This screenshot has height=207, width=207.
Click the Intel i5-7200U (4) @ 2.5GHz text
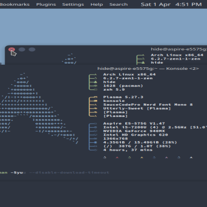145,127
